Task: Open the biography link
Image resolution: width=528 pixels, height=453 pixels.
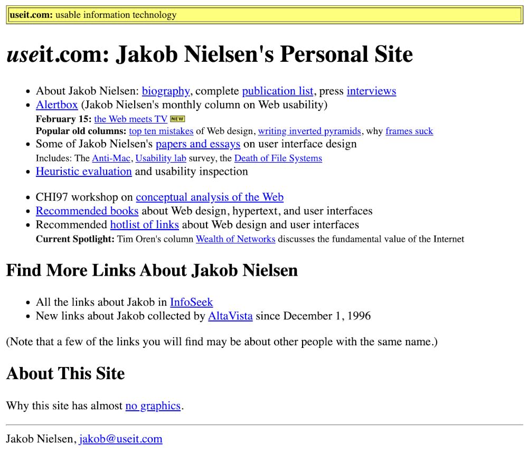Action: click(x=166, y=91)
